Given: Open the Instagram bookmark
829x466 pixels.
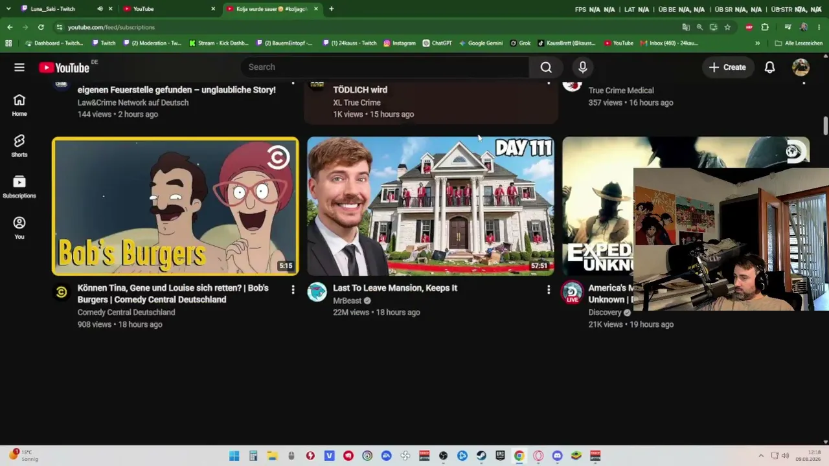Looking at the screenshot, I should tap(400, 43).
